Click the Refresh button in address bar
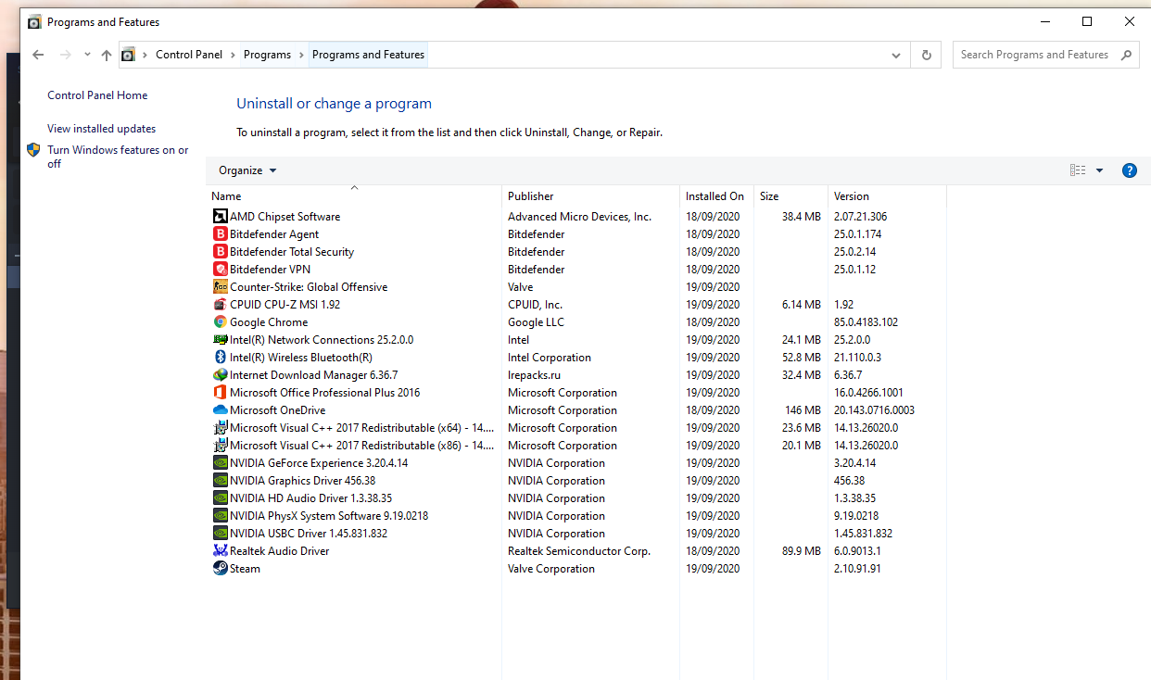The height and width of the screenshot is (680, 1151). point(926,55)
